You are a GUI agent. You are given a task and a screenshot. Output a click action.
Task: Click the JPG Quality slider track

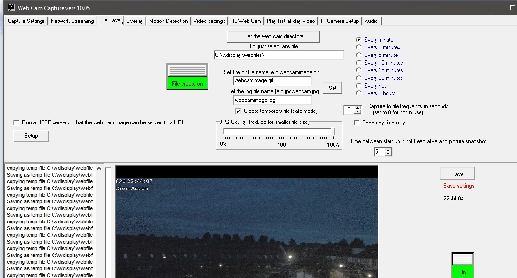(279, 132)
